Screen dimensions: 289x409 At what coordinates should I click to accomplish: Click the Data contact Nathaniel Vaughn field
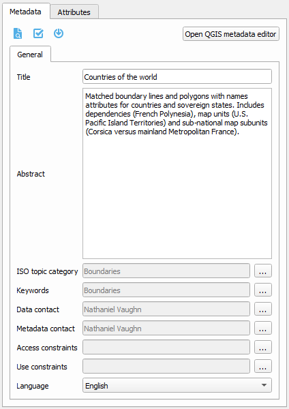166,309
